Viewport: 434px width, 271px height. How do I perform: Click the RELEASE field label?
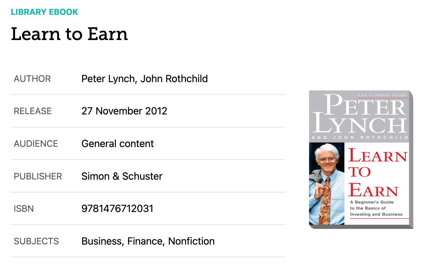coord(33,111)
